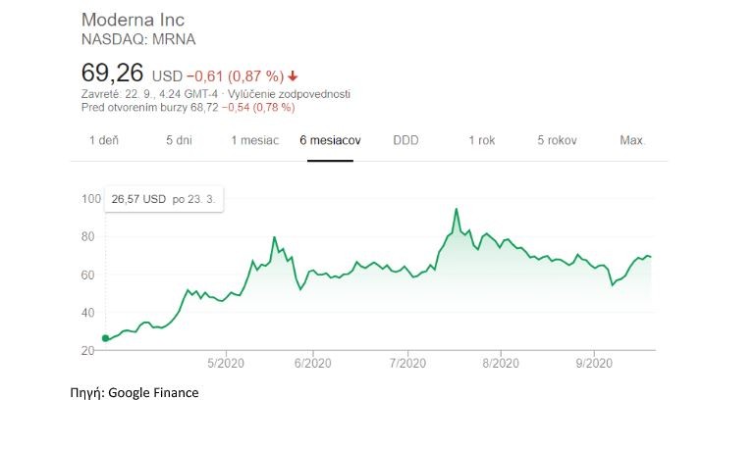Click the Moderna Inc title
Image resolution: width=755 pixels, height=450 pixels.
133,20
